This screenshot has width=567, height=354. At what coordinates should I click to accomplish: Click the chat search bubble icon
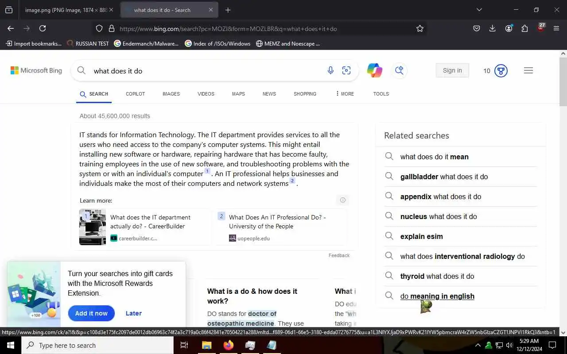click(x=399, y=70)
